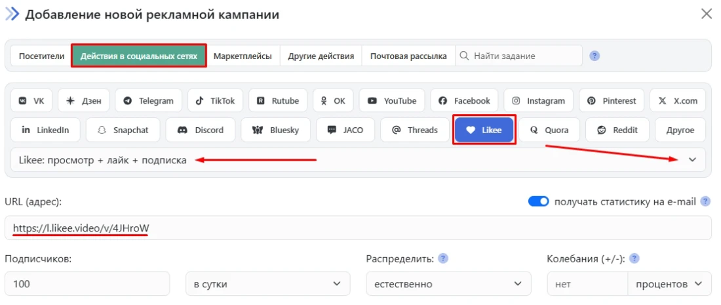The height and width of the screenshot is (305, 721).
Task: Open the естественно distribution dropdown
Action: 448,284
